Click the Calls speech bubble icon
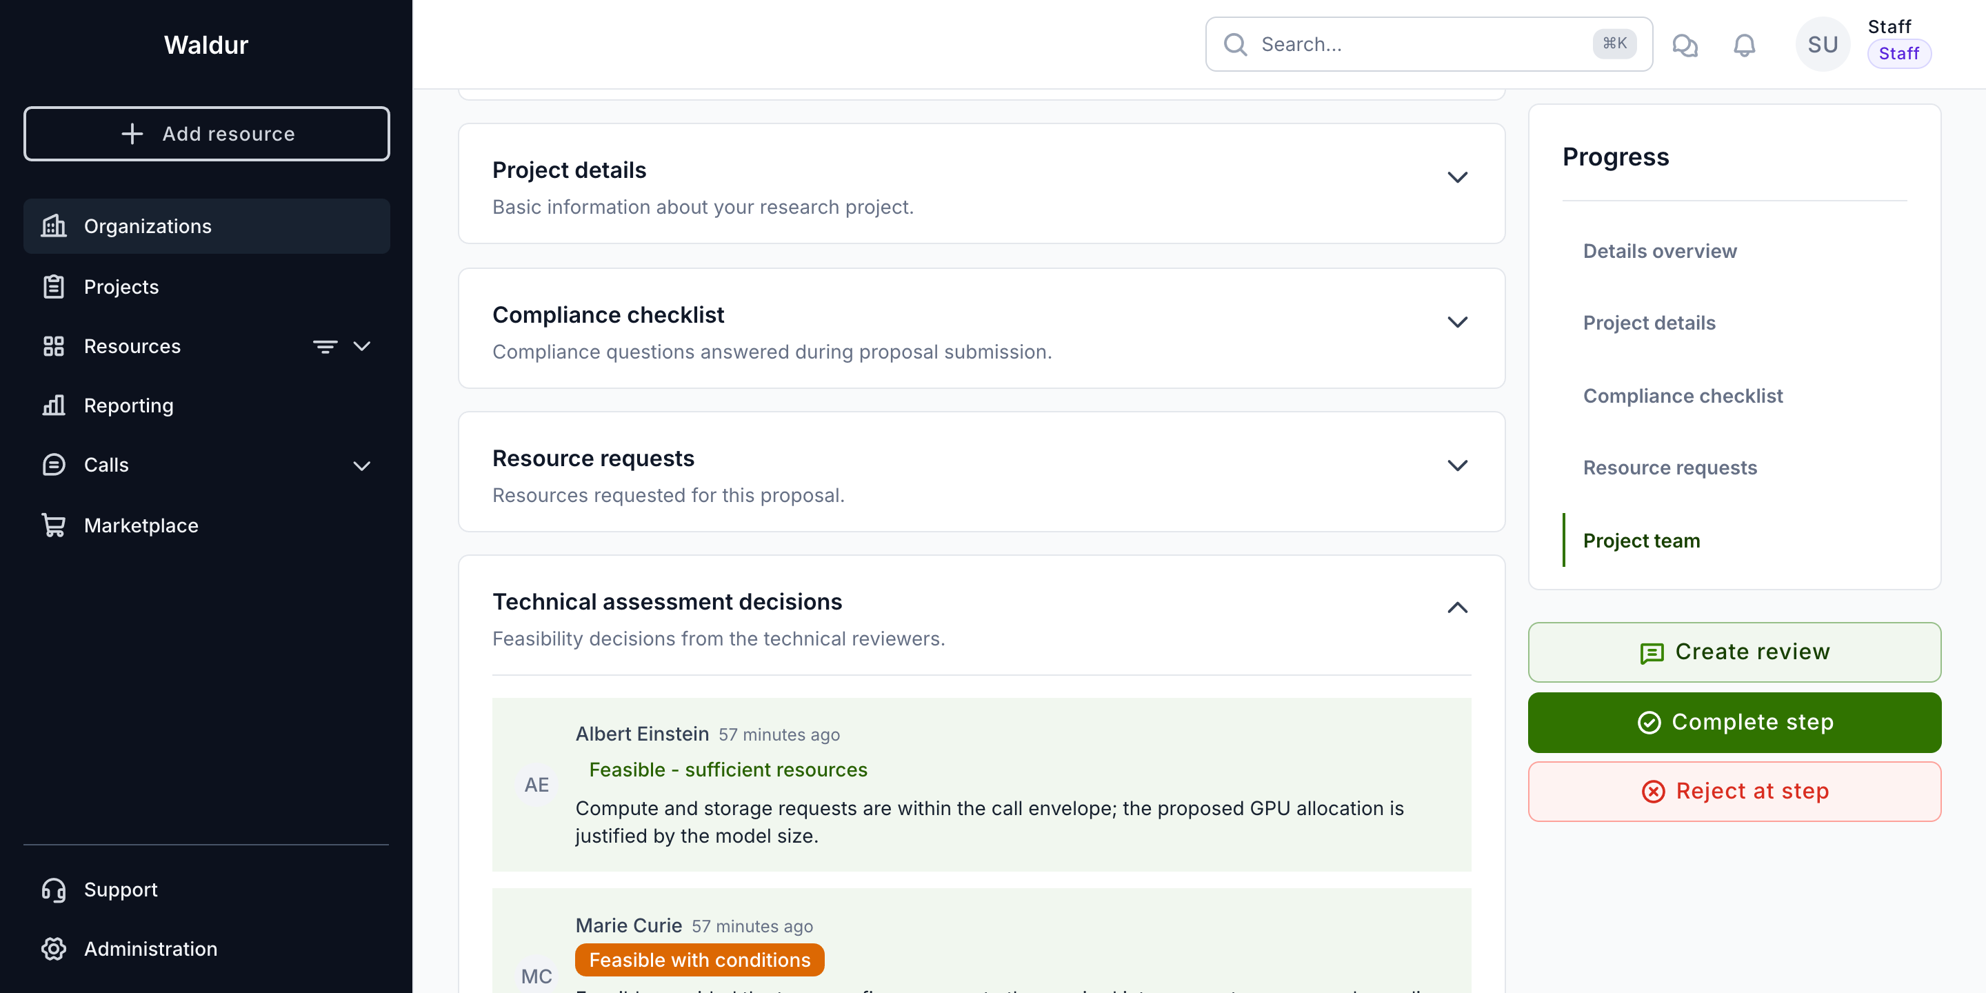This screenshot has height=993, width=1986. coord(53,465)
